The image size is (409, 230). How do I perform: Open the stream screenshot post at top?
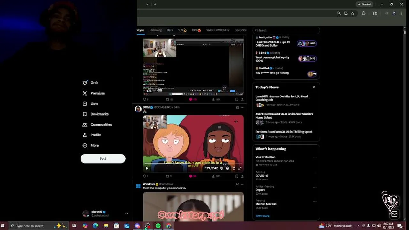[193, 67]
